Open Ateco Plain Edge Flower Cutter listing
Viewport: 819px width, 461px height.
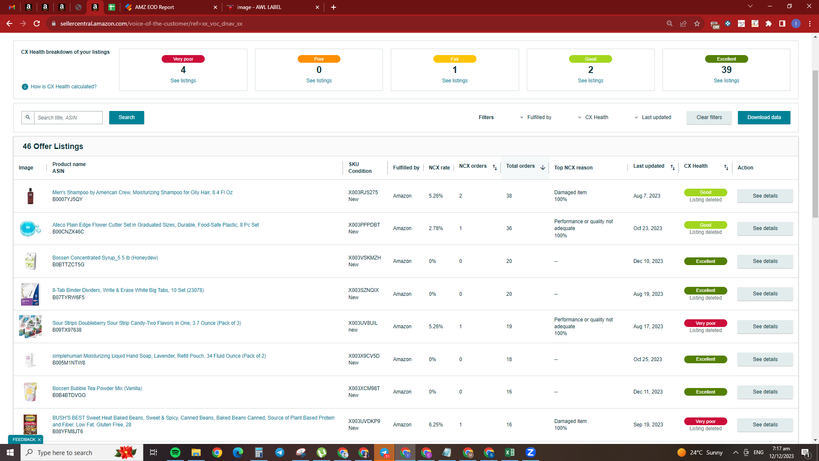coord(155,225)
